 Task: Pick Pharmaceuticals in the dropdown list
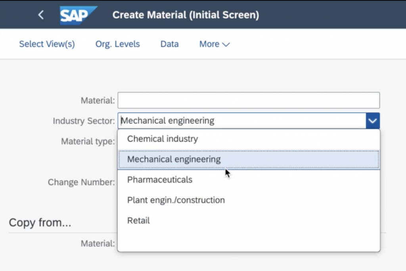[x=160, y=180]
